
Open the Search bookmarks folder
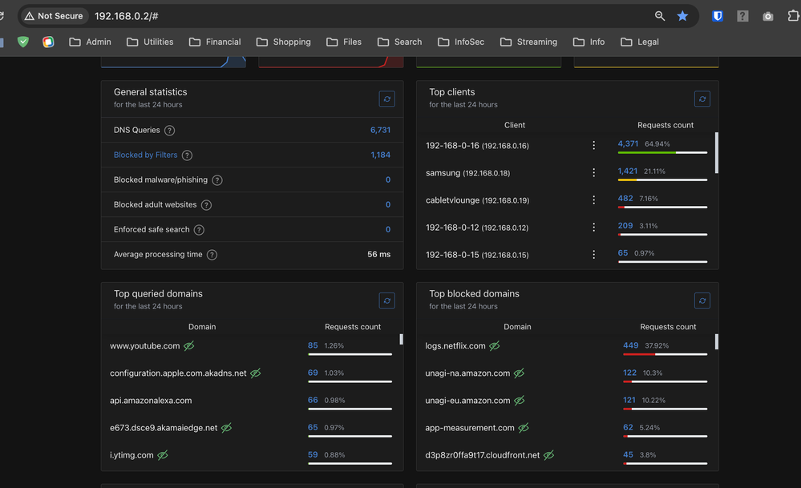point(399,42)
